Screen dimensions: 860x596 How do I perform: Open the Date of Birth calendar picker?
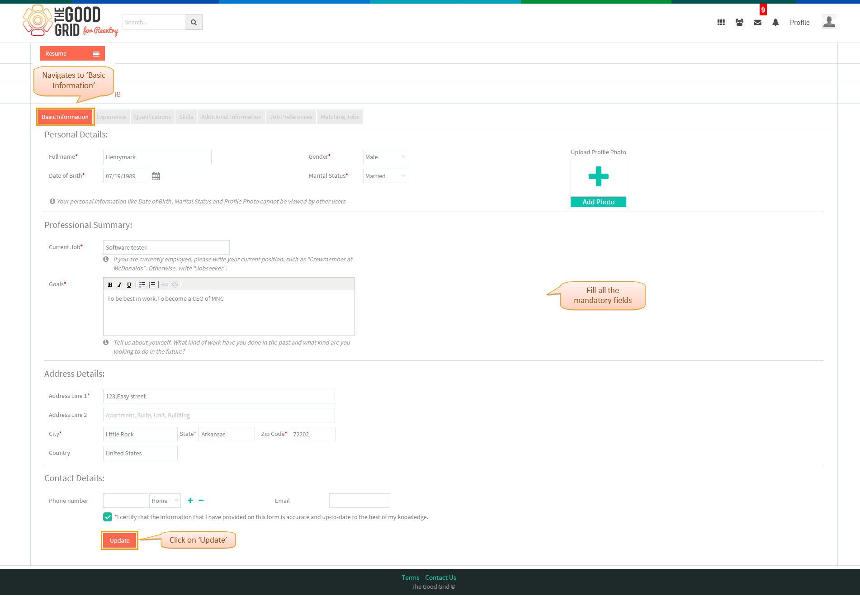pyautogui.click(x=156, y=176)
